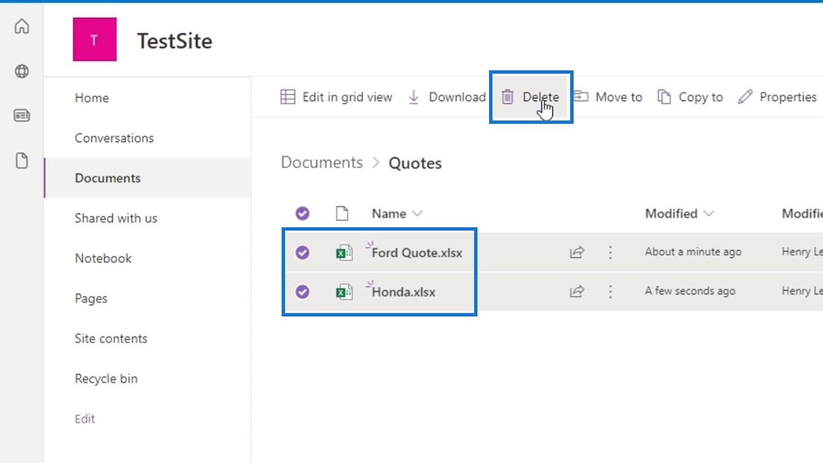
Task: Open the news icon in app bar
Action: coord(22,116)
